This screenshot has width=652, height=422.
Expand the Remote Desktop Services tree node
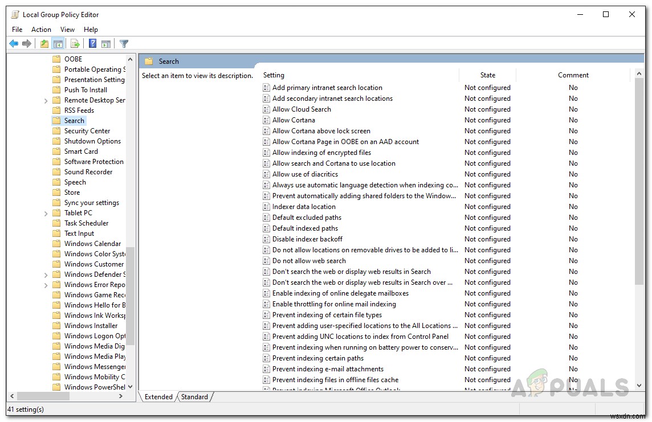(x=46, y=100)
